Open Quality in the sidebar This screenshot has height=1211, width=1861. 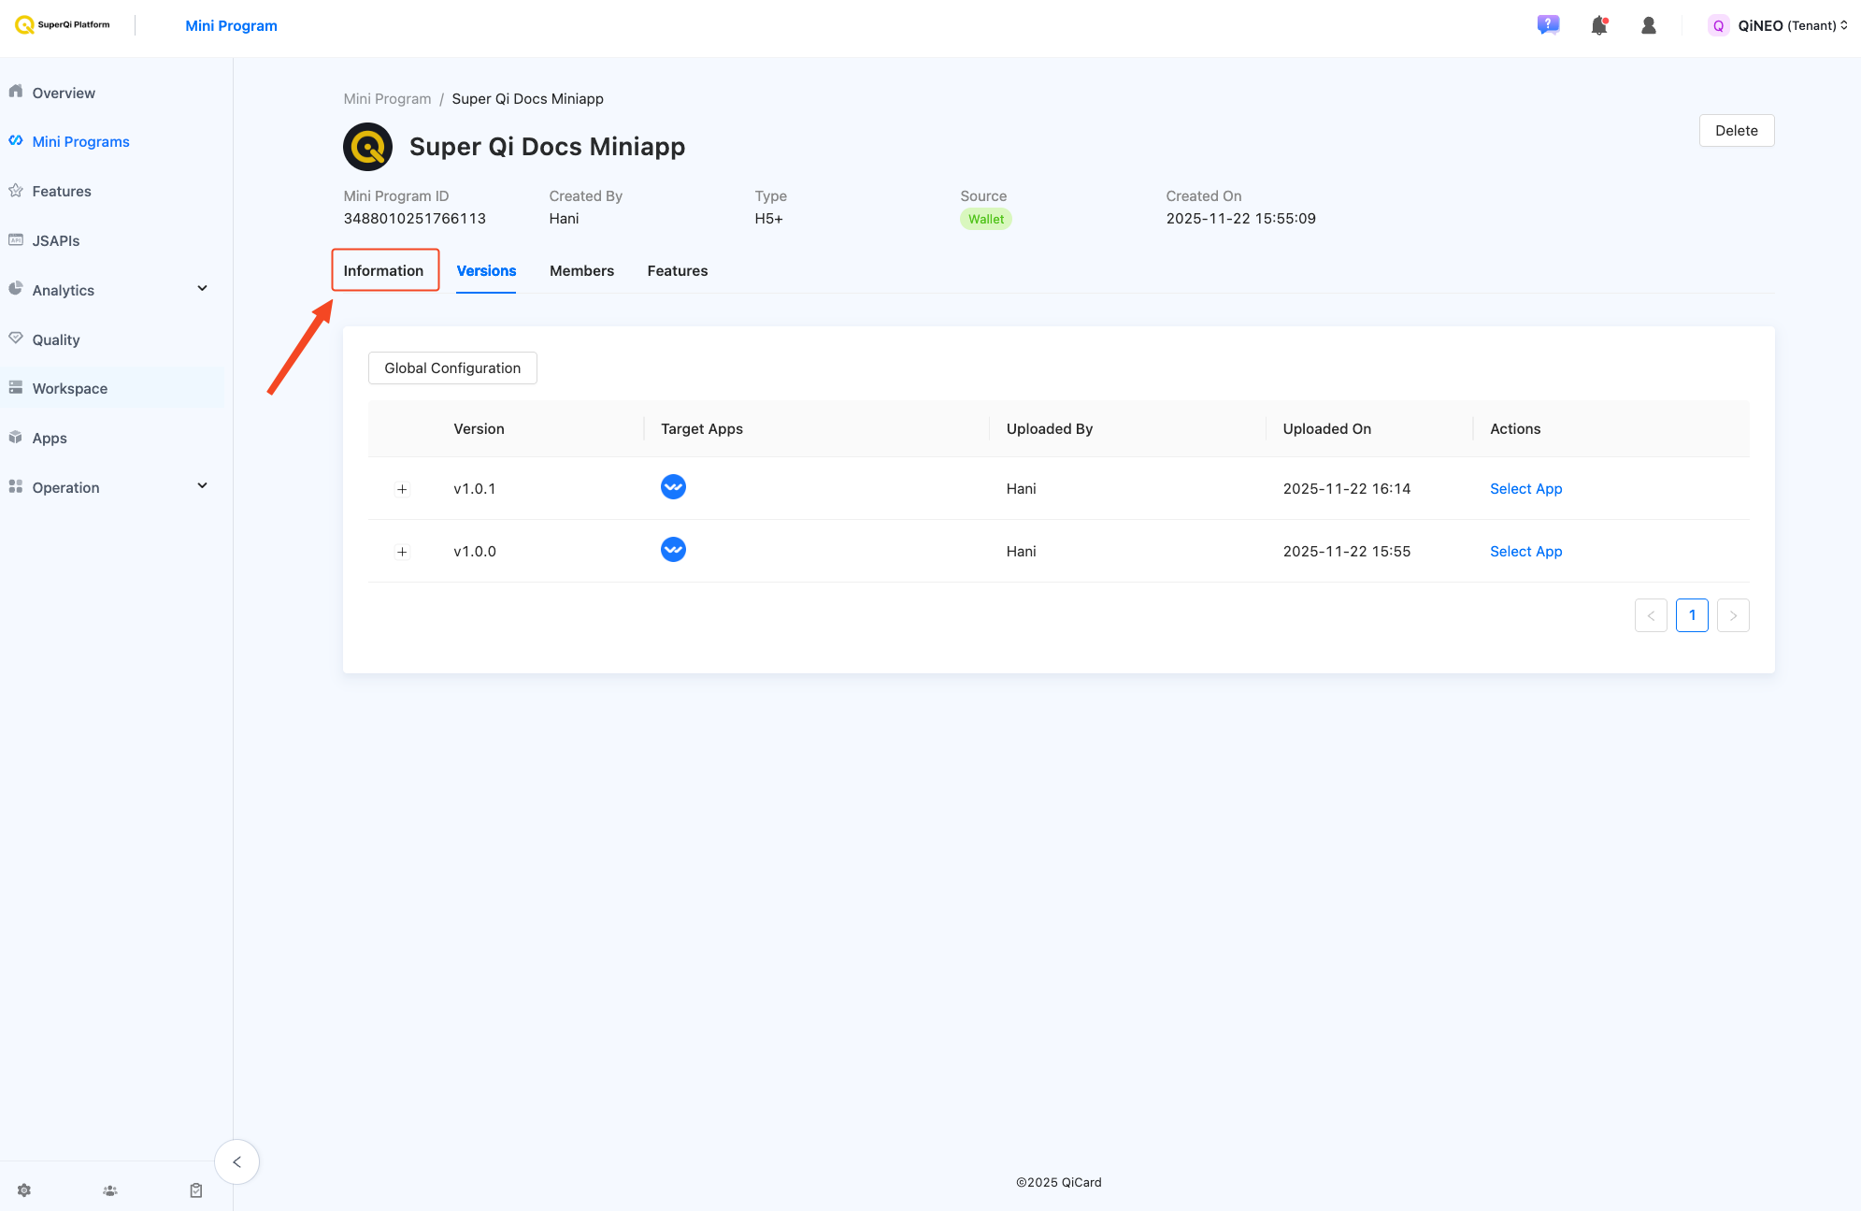point(56,340)
